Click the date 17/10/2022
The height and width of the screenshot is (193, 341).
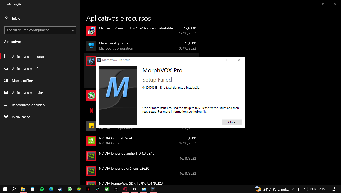coord(188,143)
